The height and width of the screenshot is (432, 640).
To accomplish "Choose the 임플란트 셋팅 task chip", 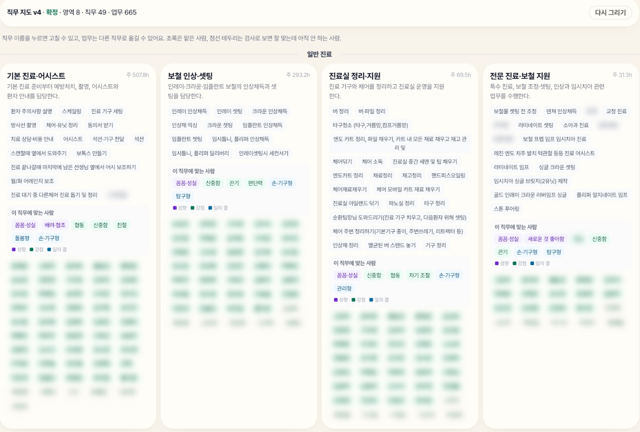I will [187, 139].
